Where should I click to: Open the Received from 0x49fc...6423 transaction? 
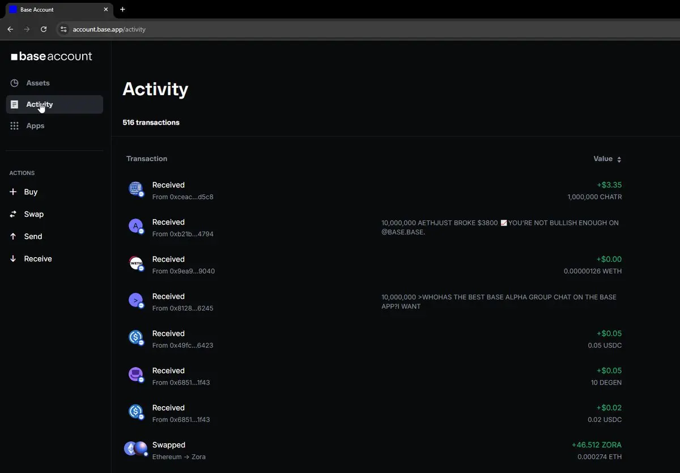pyautogui.click(x=374, y=339)
